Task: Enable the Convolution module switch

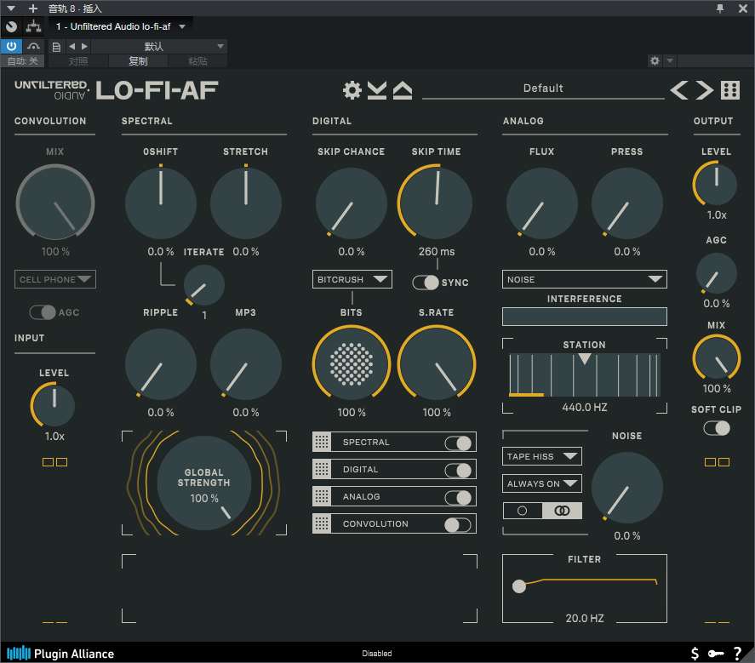Action: 458,524
